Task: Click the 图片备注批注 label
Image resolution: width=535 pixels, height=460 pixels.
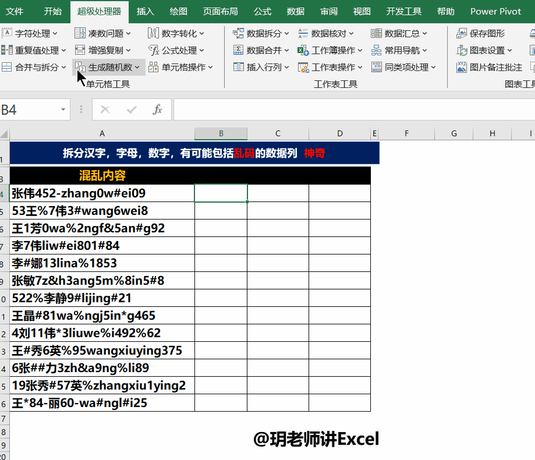Action: (x=496, y=67)
